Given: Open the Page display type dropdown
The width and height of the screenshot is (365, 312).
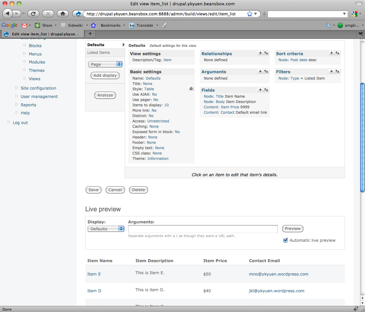Looking at the screenshot, I should pyautogui.click(x=105, y=64).
